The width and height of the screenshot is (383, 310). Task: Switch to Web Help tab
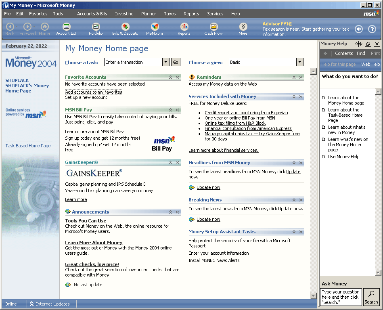(x=370, y=64)
